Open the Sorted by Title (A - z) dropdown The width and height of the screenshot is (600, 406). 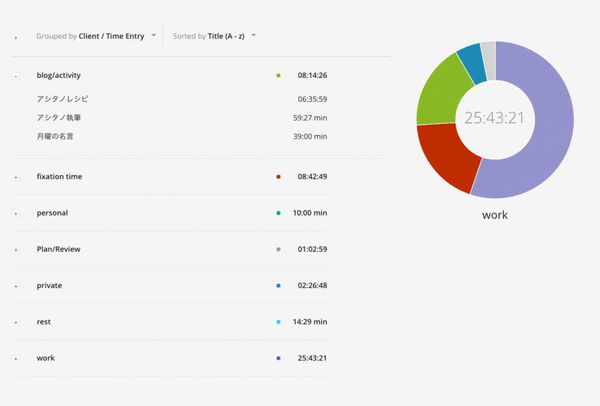click(214, 36)
